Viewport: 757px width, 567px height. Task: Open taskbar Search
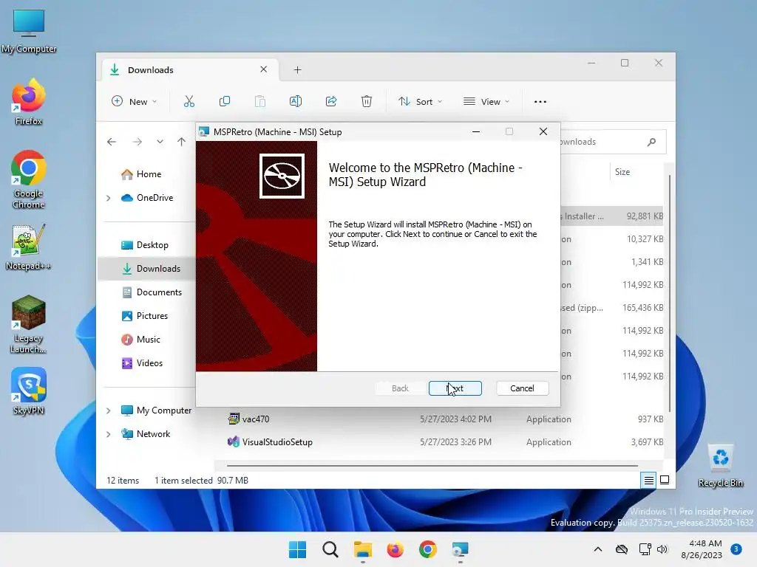coord(330,549)
